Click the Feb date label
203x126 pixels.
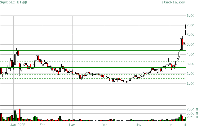coord(42,125)
